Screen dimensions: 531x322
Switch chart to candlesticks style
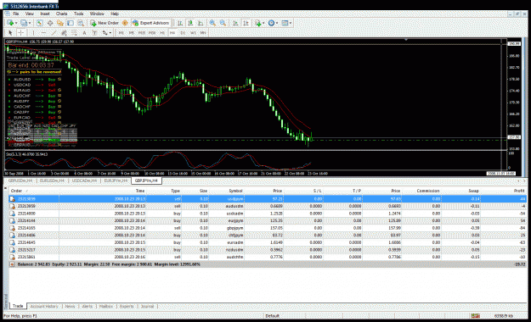(190, 23)
